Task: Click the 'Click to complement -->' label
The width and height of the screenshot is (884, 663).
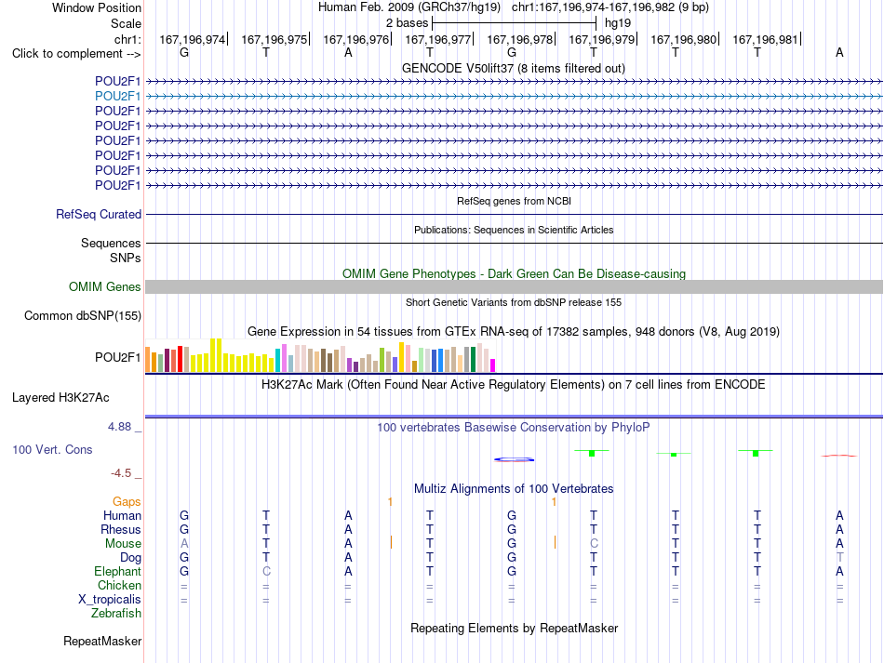Action: [x=76, y=54]
